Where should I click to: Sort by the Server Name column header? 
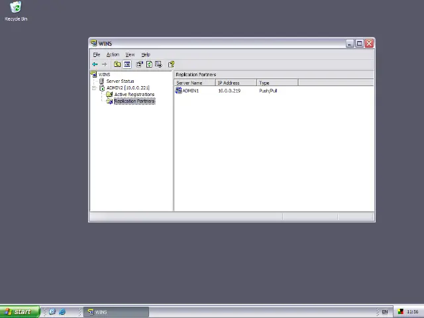coord(195,83)
